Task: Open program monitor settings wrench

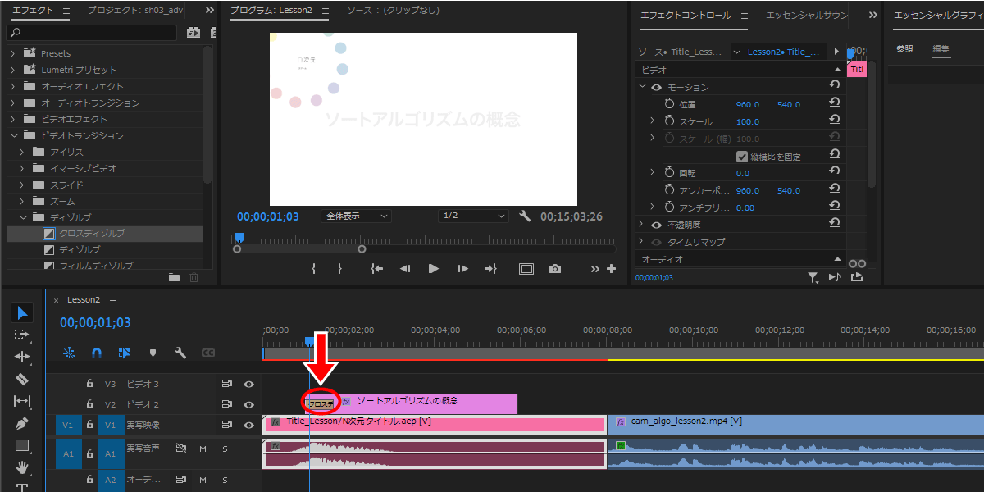Action: tap(526, 216)
